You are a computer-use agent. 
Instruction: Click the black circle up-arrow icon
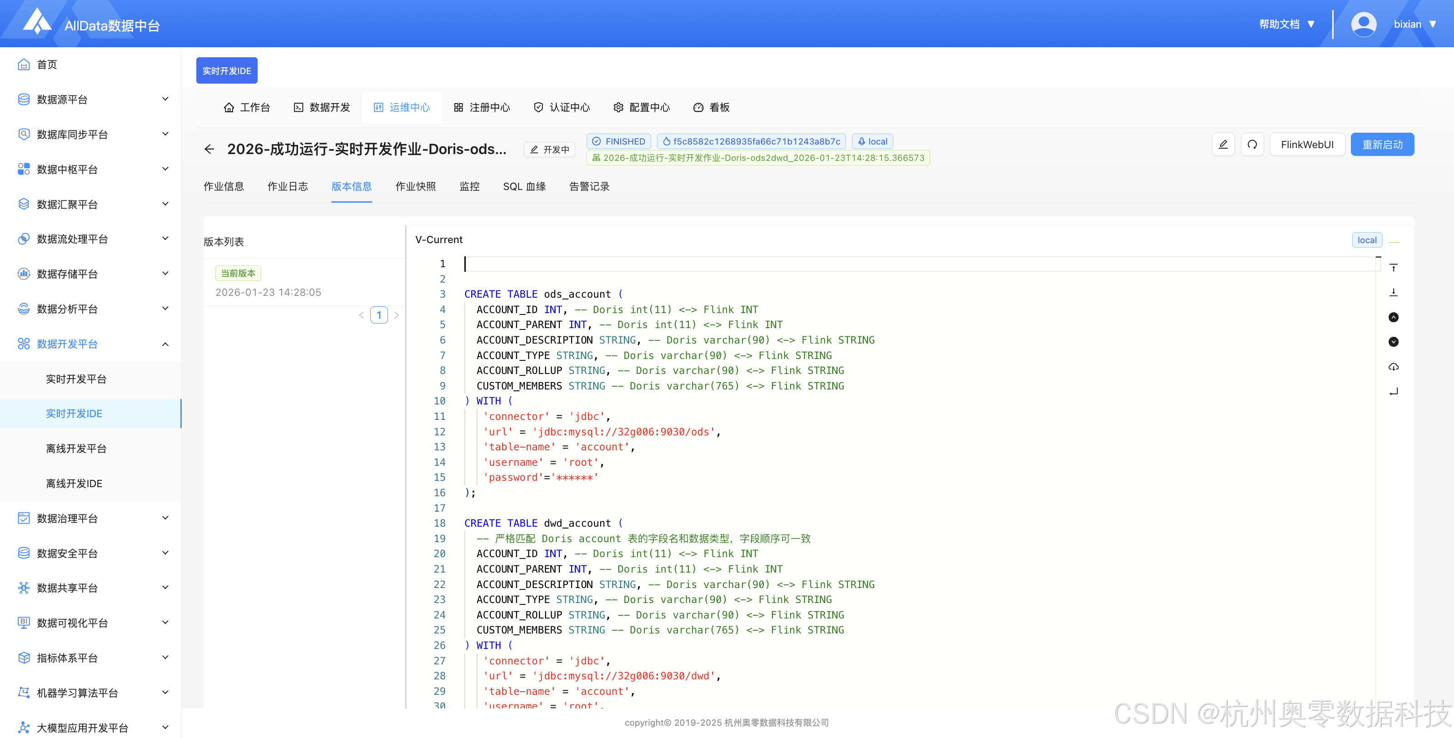pyautogui.click(x=1393, y=317)
